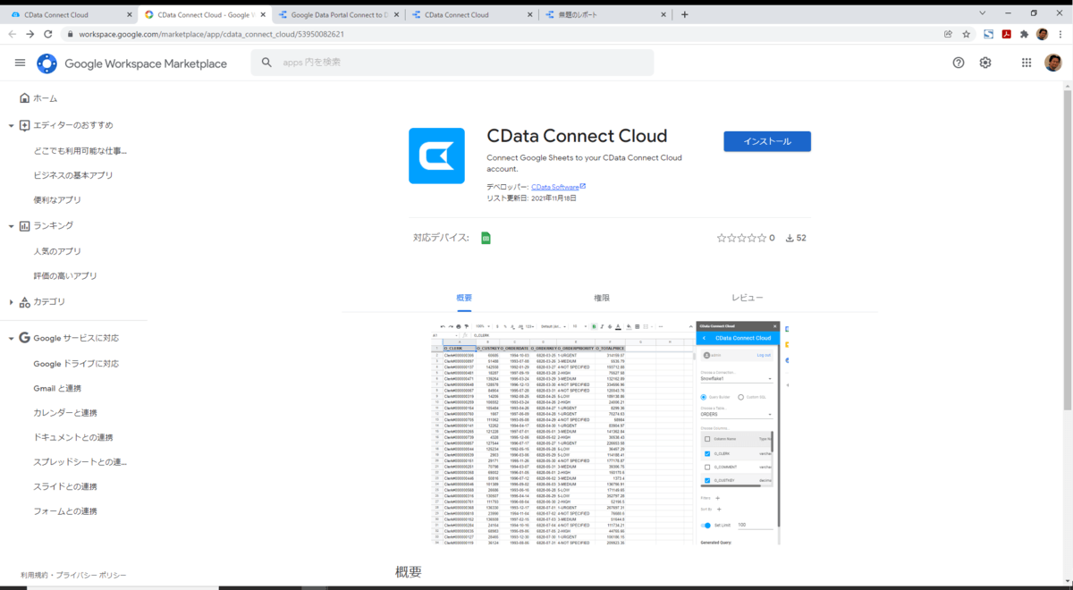The image size is (1073, 590).
Task: Open ドキュメントとの連携 filter
Action: point(73,437)
